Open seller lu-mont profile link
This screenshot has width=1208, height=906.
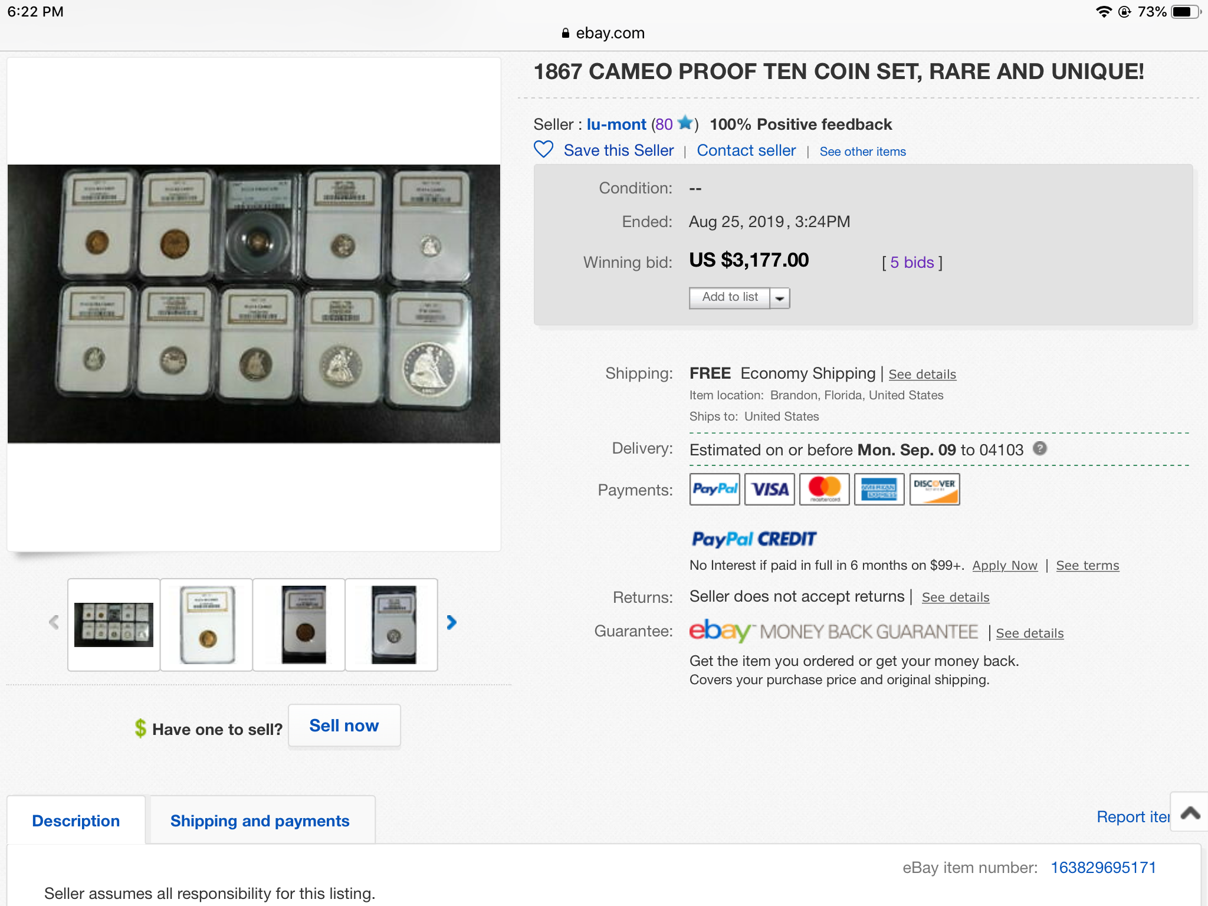pyautogui.click(x=616, y=124)
